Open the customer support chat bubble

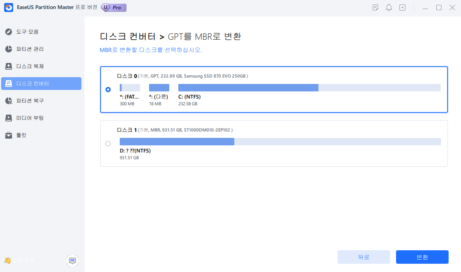point(72,261)
